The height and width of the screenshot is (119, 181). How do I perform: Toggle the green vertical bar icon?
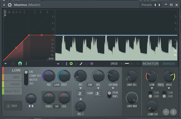pos(26,64)
